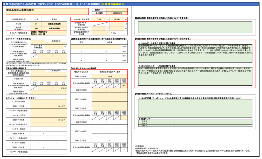
Task: Select the 10.0% target (2030年度) cell
Action: point(110,76)
